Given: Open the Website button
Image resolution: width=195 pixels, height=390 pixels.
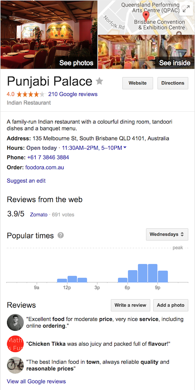Looking at the screenshot, I should (137, 83).
